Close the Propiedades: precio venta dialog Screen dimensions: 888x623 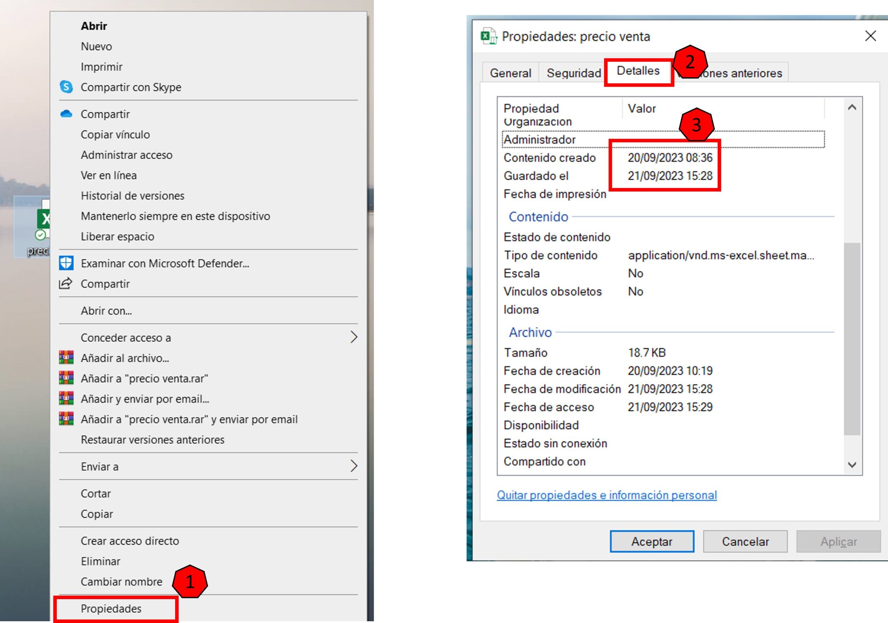pyautogui.click(x=870, y=36)
